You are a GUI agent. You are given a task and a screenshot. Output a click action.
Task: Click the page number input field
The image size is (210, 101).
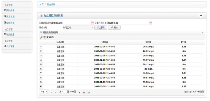pos(64,92)
